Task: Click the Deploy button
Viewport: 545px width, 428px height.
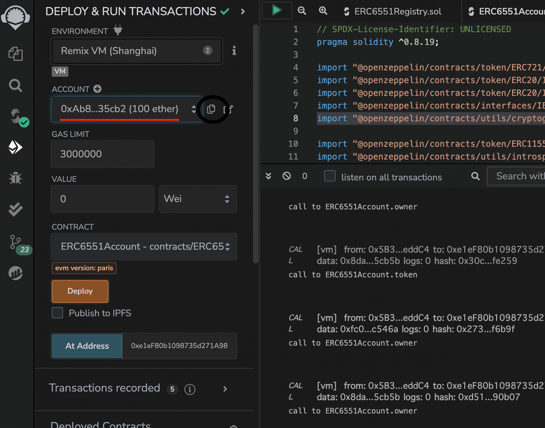Action: pyautogui.click(x=80, y=291)
